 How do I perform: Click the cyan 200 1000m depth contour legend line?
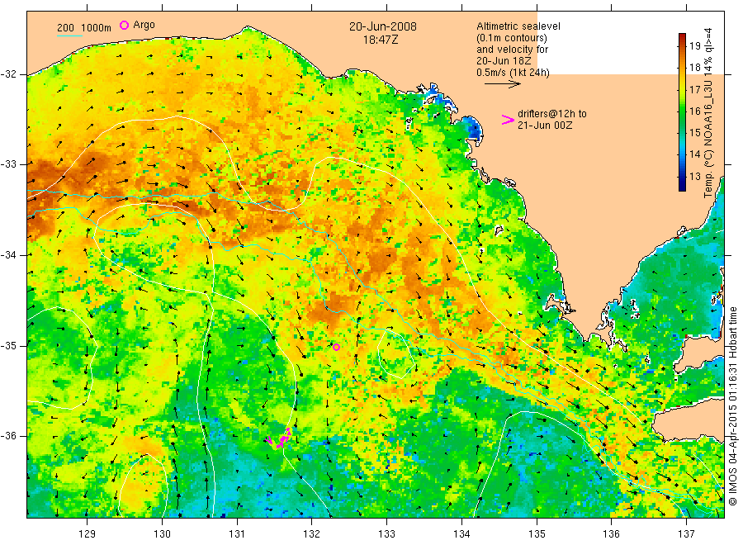click(69, 36)
